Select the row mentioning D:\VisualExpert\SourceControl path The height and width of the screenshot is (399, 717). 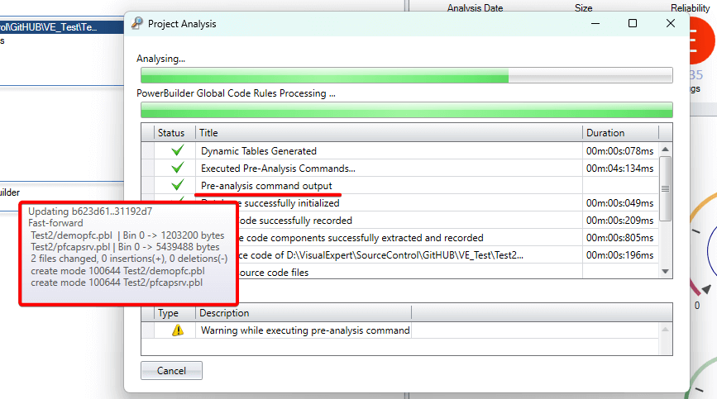click(448, 254)
